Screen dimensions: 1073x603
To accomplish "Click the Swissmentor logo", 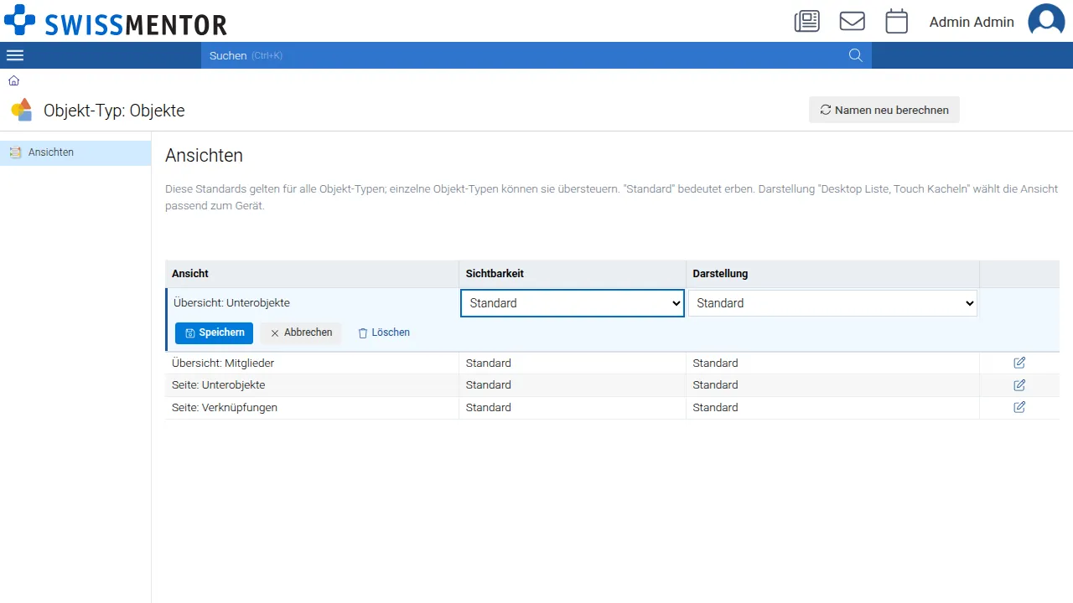I will tap(115, 21).
